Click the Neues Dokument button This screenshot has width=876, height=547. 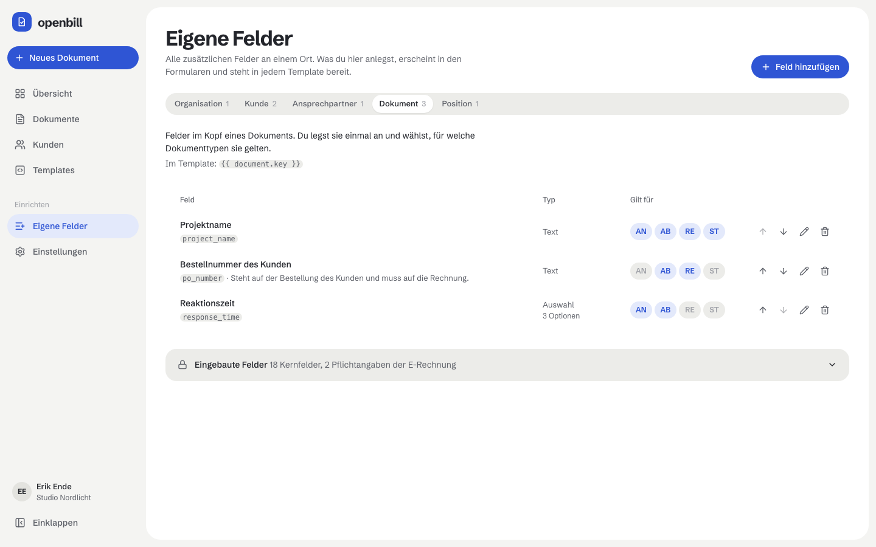(x=73, y=58)
